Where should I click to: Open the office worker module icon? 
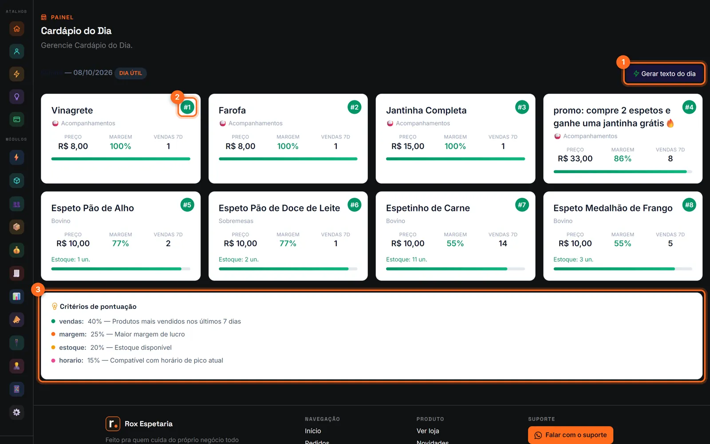point(16,366)
